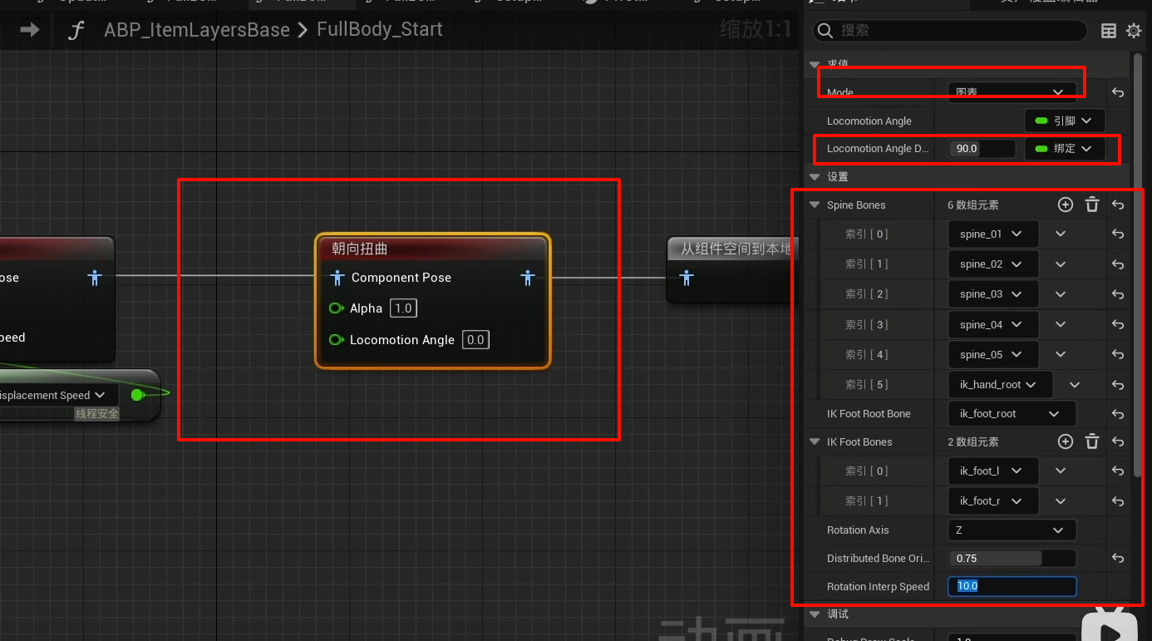1152x641 pixels.
Task: Reset Spine Bones array to default
Action: pyautogui.click(x=1118, y=205)
